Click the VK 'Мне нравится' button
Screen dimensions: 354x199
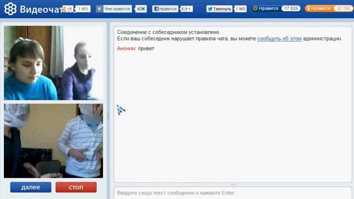(114, 9)
